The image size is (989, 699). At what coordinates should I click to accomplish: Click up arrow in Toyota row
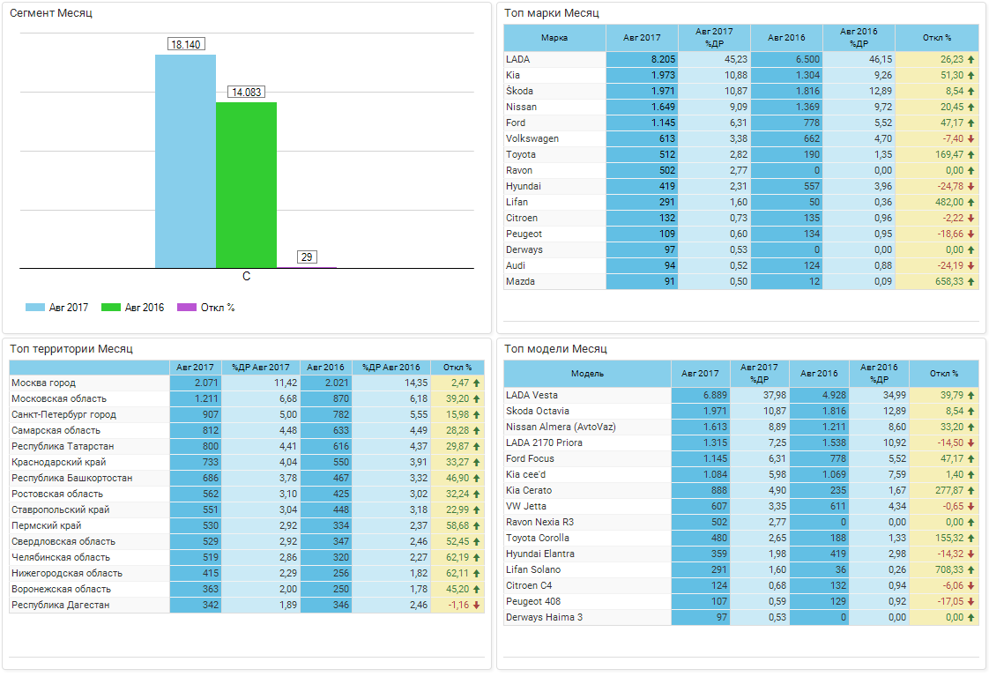coord(971,154)
